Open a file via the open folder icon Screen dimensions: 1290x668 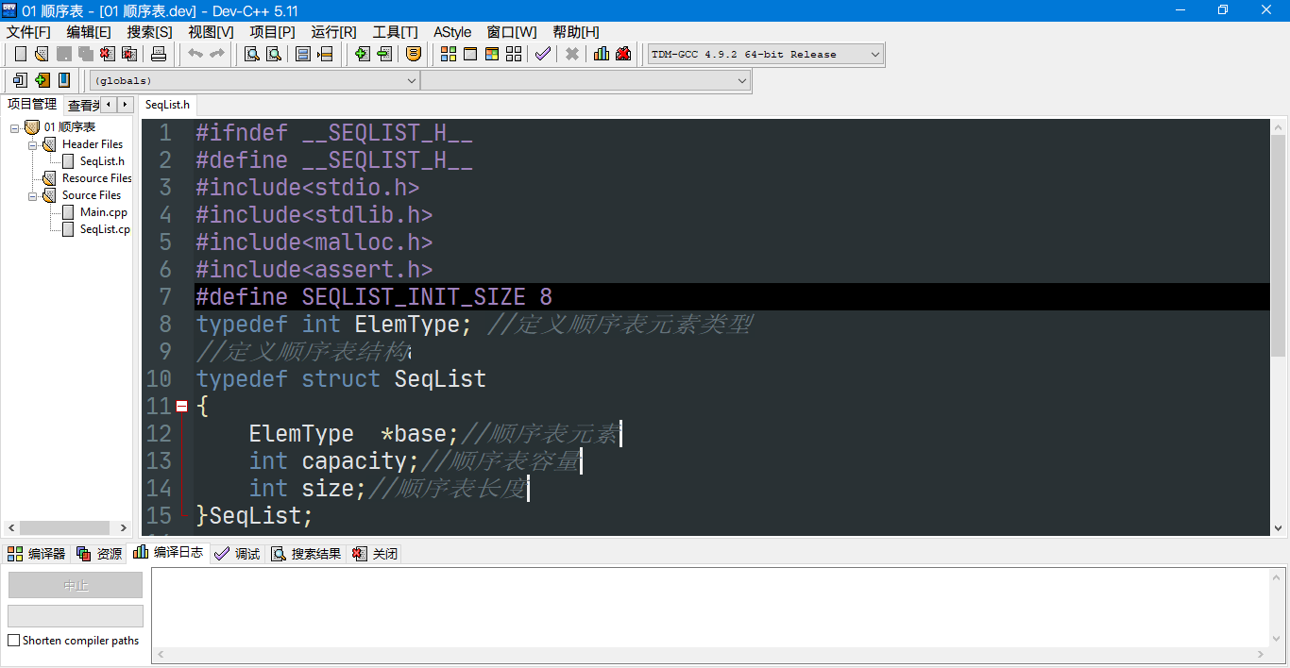[41, 54]
